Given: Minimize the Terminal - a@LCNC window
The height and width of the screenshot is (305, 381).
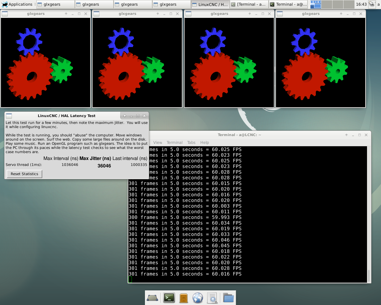Looking at the screenshot, I should pyautogui.click(x=353, y=135).
